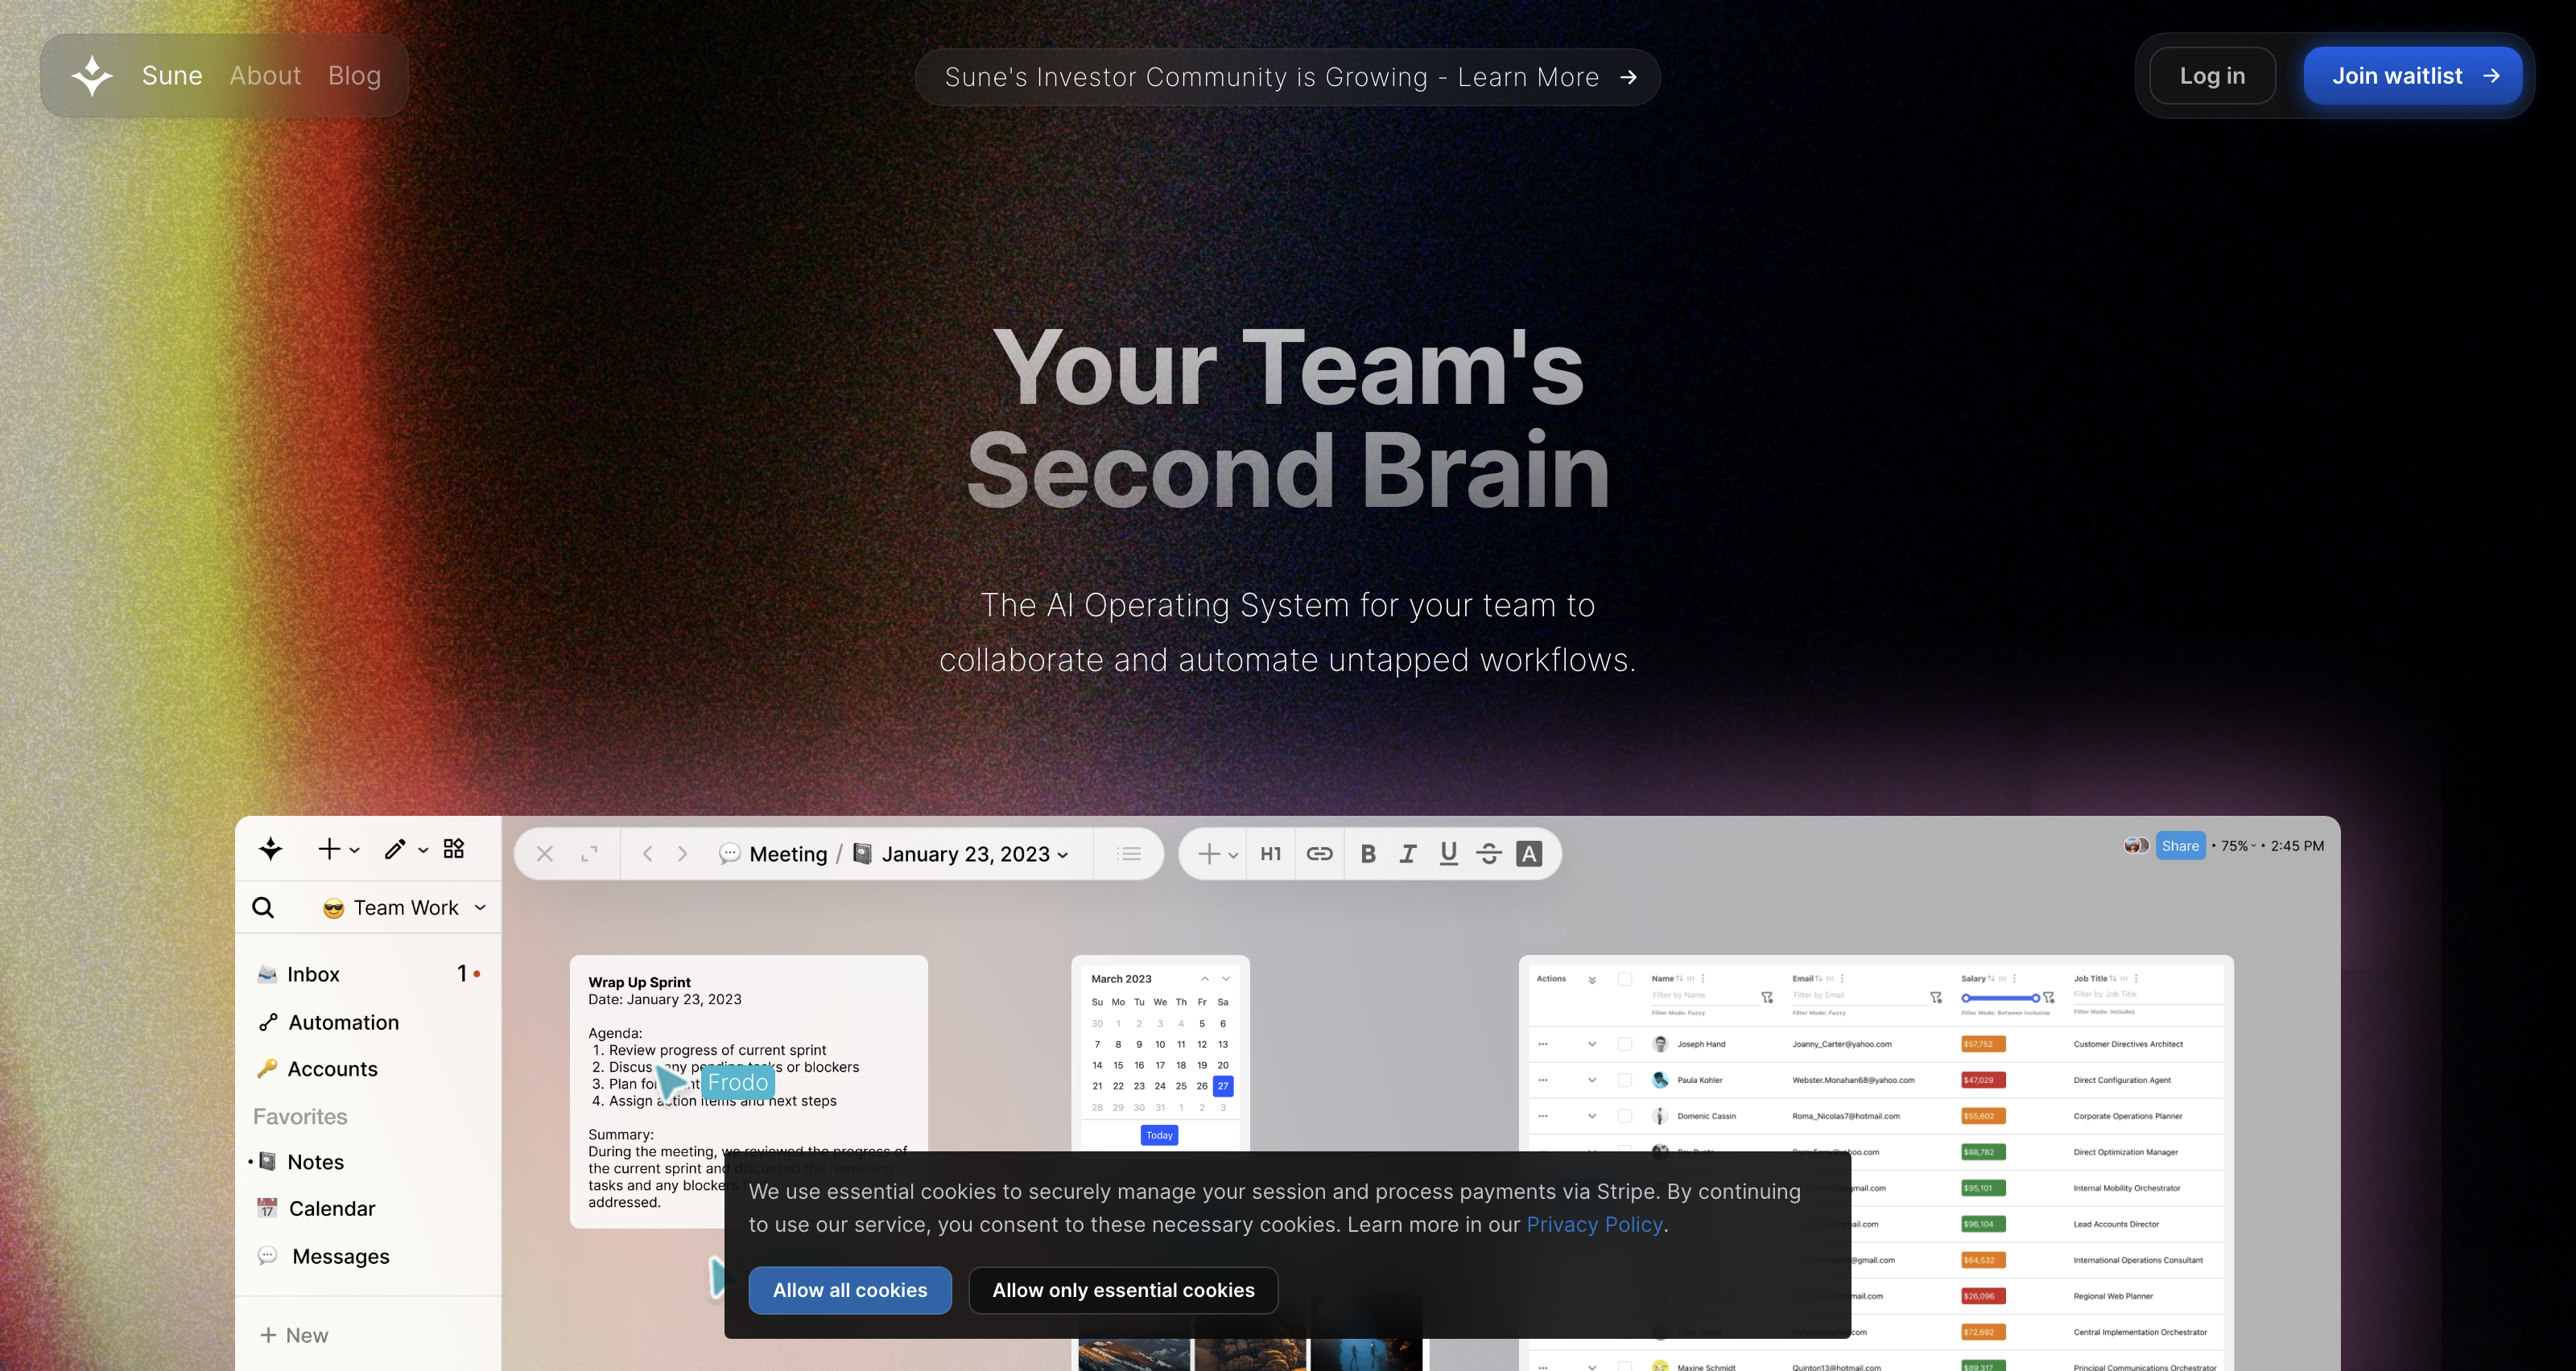
Task: Open the Team Work workspace dropdown
Action: [x=405, y=908]
